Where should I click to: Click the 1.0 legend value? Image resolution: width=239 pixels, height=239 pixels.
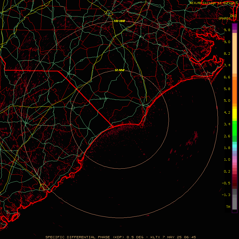pyautogui.click(x=227, y=160)
